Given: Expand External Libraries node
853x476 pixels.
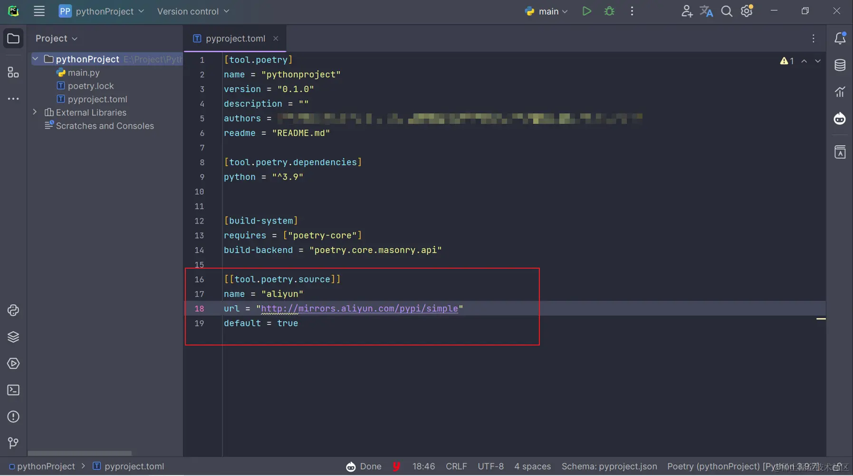Looking at the screenshot, I should click(x=35, y=112).
